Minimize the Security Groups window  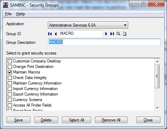point(134,4)
